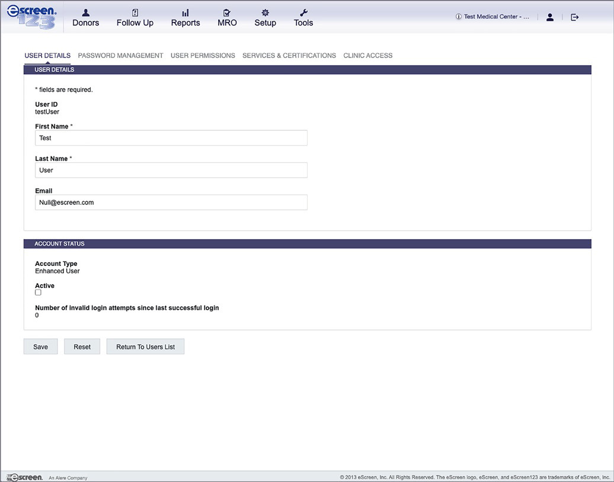614x482 pixels.
Task: Go to Services & Certifications tab
Action: [289, 56]
